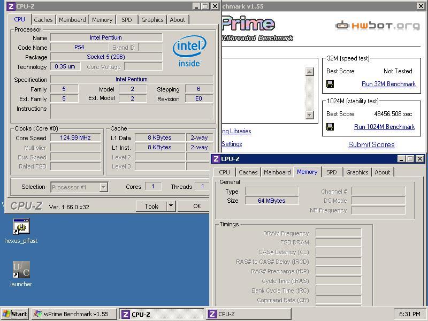Click the L1 Inst. 8 KBytes field
428x321 pixels.
pyautogui.click(x=159, y=147)
